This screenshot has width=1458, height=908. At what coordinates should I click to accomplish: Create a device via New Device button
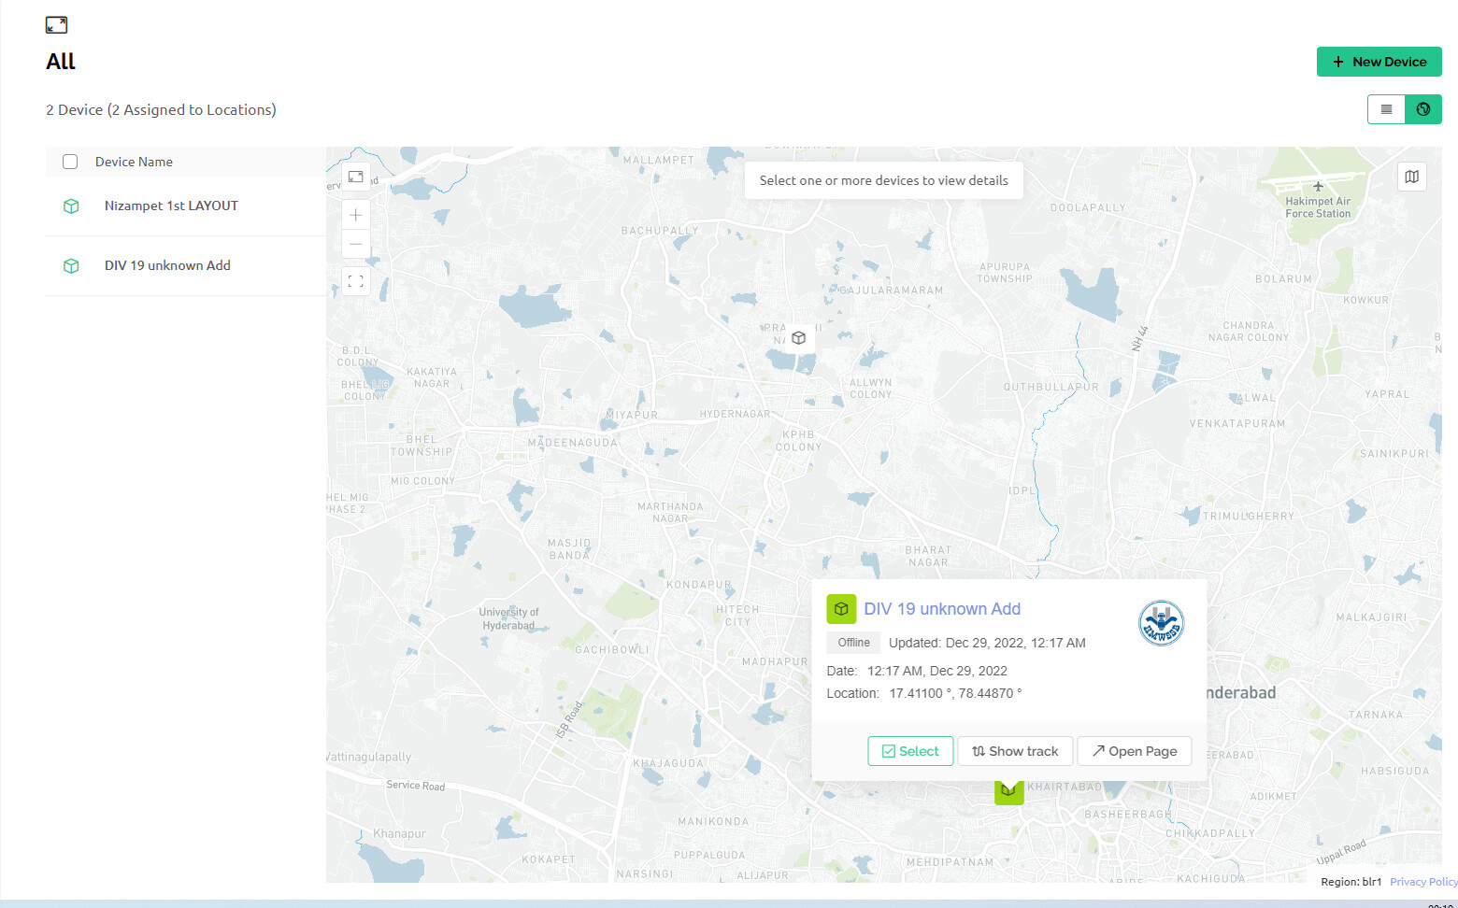pyautogui.click(x=1379, y=61)
